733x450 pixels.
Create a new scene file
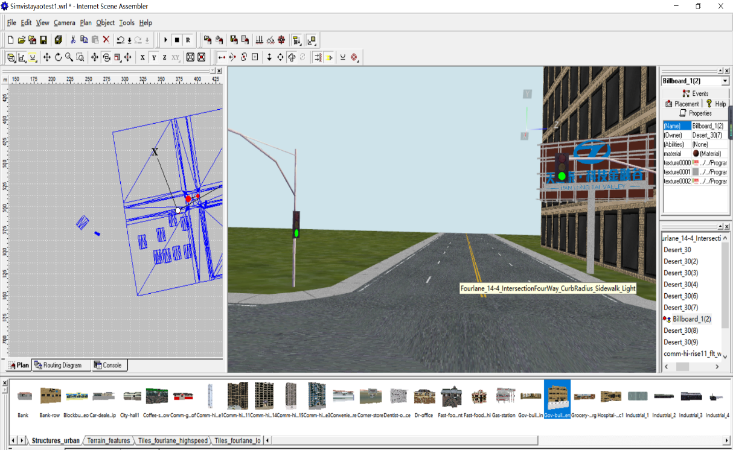coord(10,40)
